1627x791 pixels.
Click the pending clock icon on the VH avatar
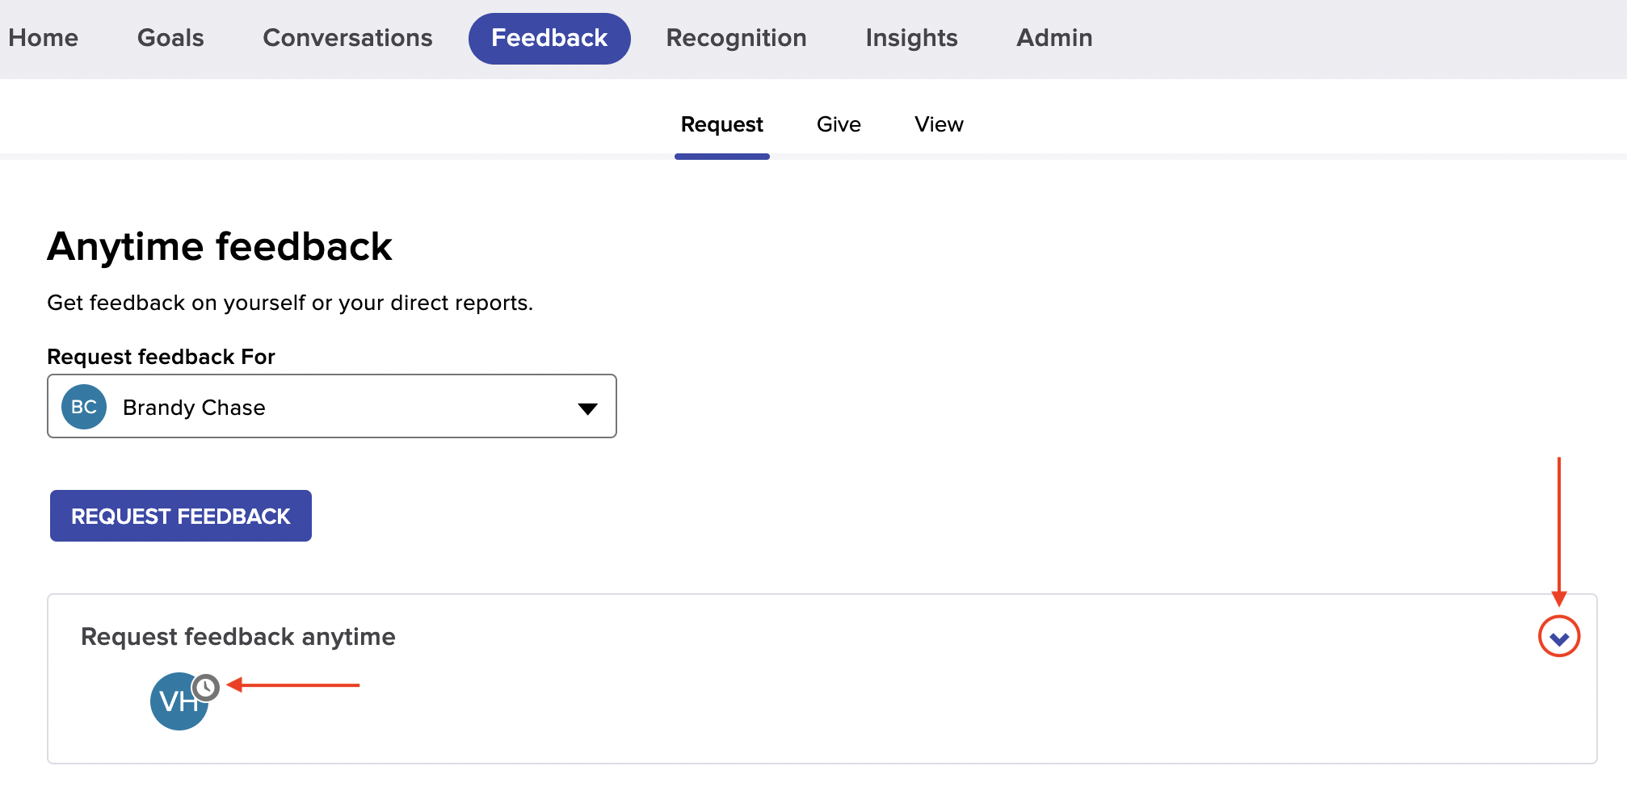coord(206,687)
